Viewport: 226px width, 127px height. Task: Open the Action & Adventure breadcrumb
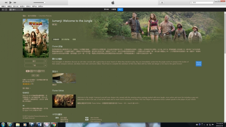32,16
